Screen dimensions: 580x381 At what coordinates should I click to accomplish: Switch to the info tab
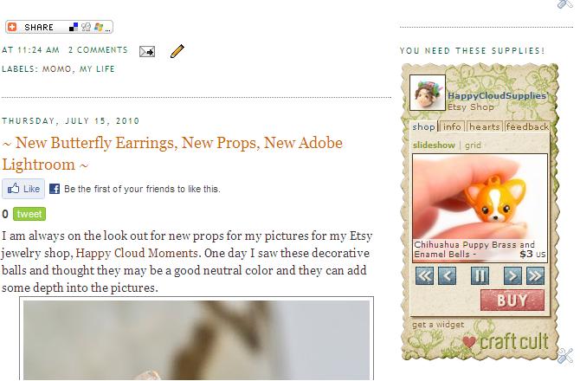(x=452, y=126)
